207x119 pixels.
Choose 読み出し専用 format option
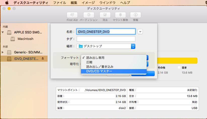(x=114, y=58)
